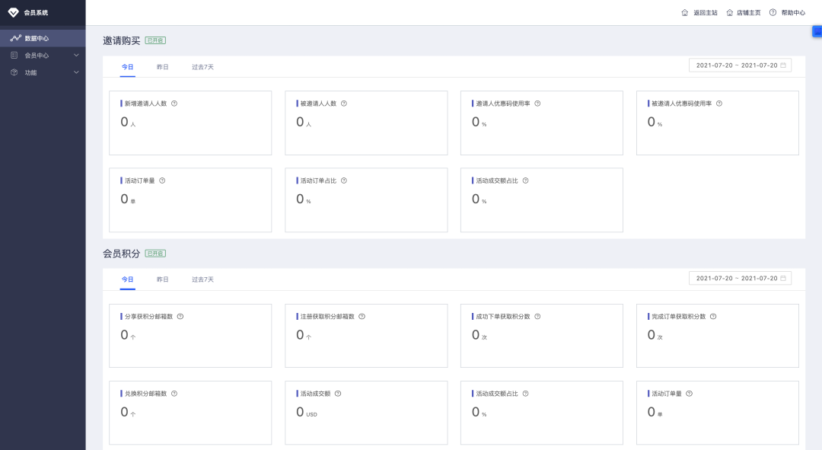The width and height of the screenshot is (822, 450).
Task: Select 过去7天 tab under 会员积分
Action: (x=202, y=279)
